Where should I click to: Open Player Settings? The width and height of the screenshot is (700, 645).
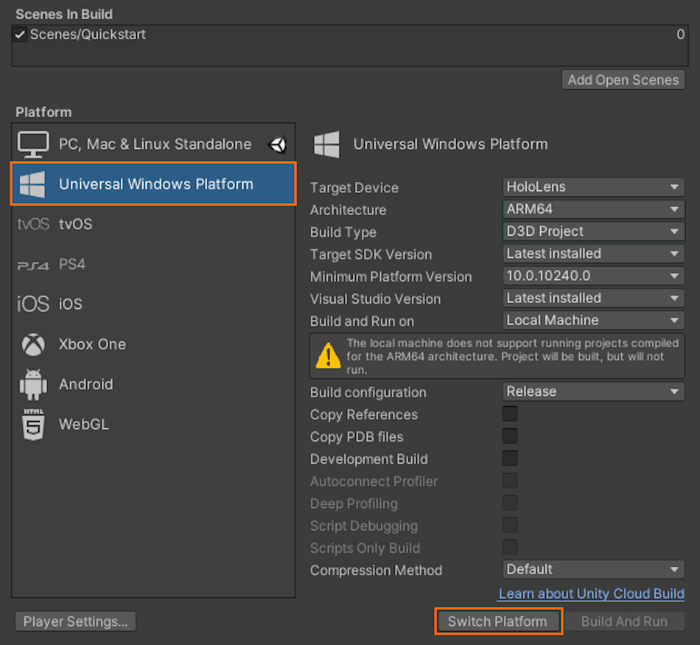(x=75, y=621)
